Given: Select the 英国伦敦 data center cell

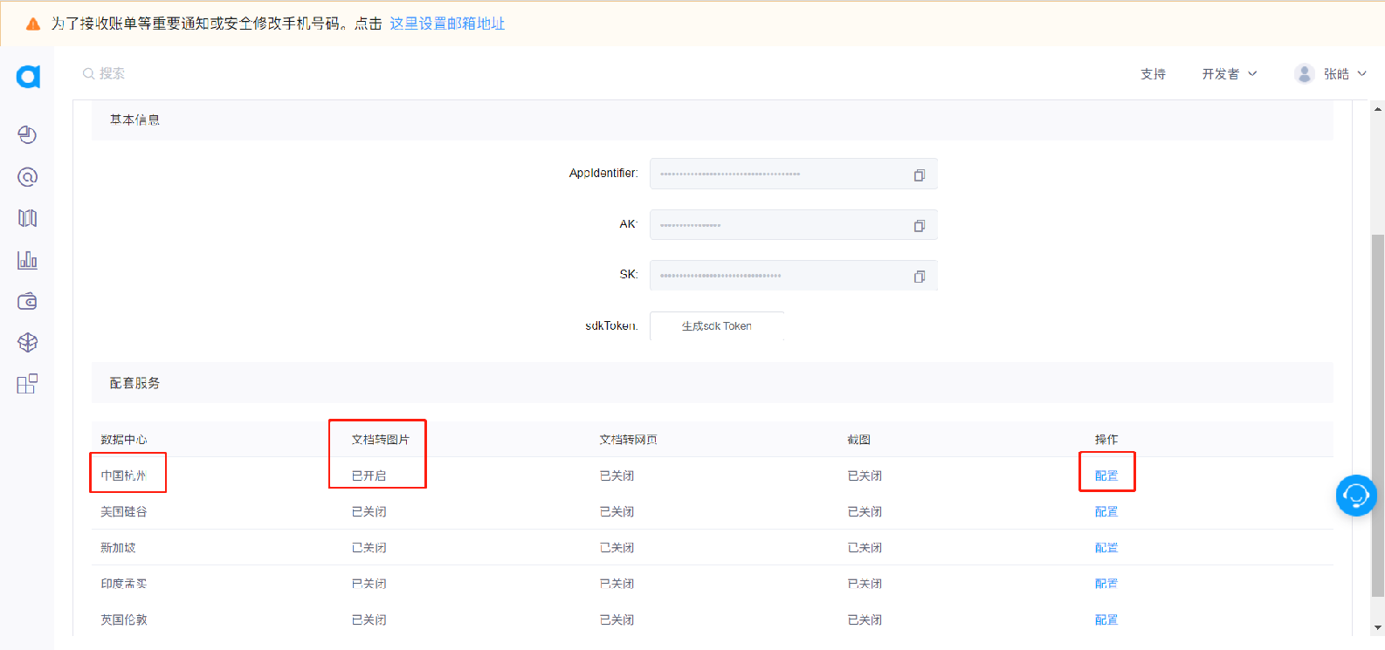Looking at the screenshot, I should click(123, 619).
